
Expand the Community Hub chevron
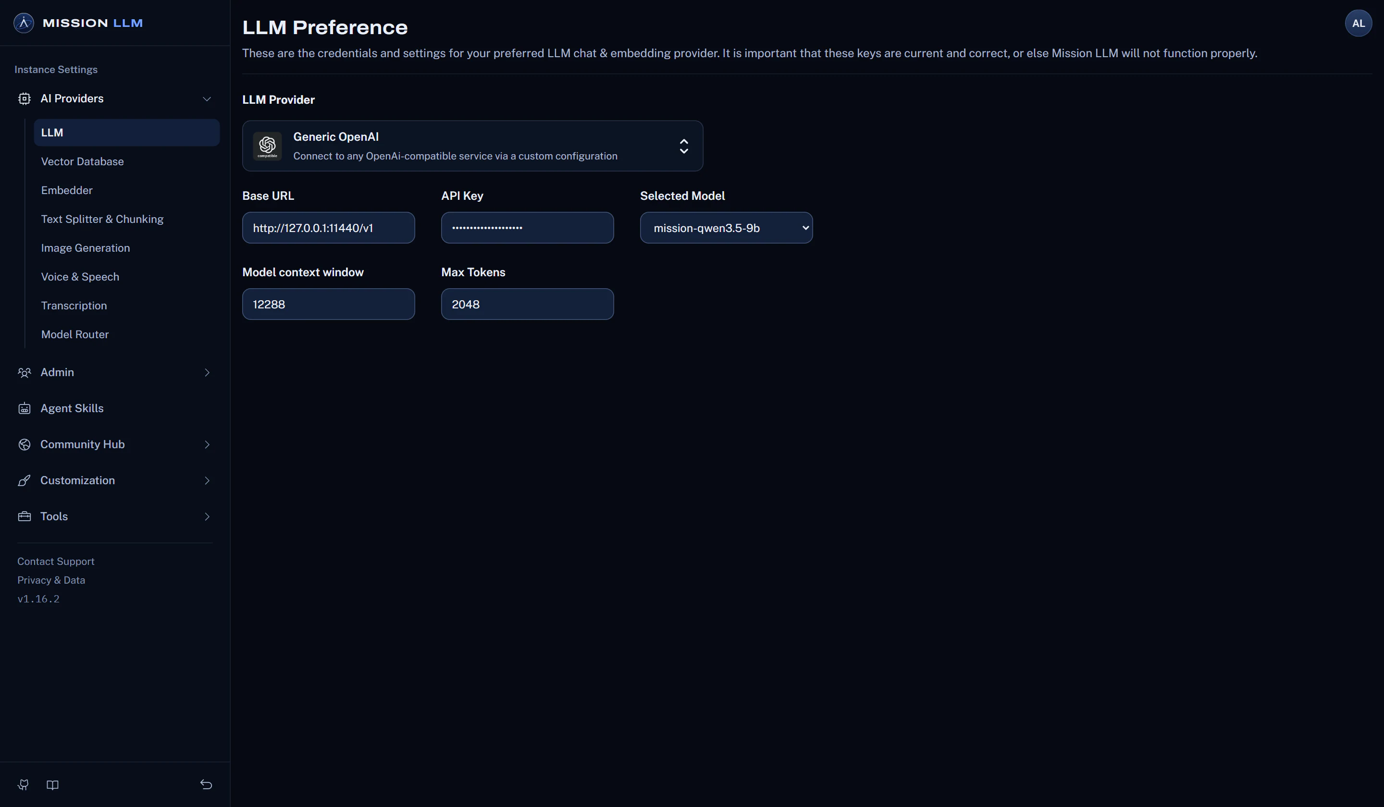point(207,445)
